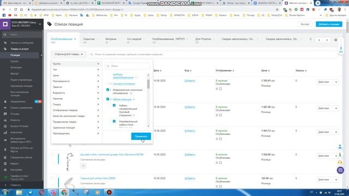Viewport: 349px width, 196px height.
Task: Click the Windows Start button
Action: 5,192
